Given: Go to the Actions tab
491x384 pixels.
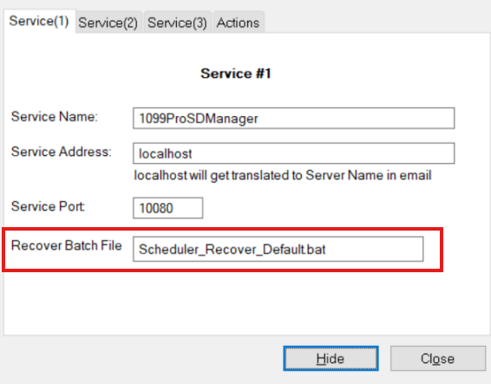Looking at the screenshot, I should point(239,23).
